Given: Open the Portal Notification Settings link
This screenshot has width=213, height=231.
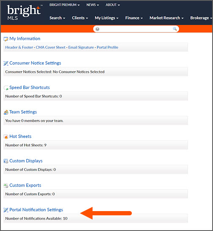Looking at the screenshot, I should [36, 210].
